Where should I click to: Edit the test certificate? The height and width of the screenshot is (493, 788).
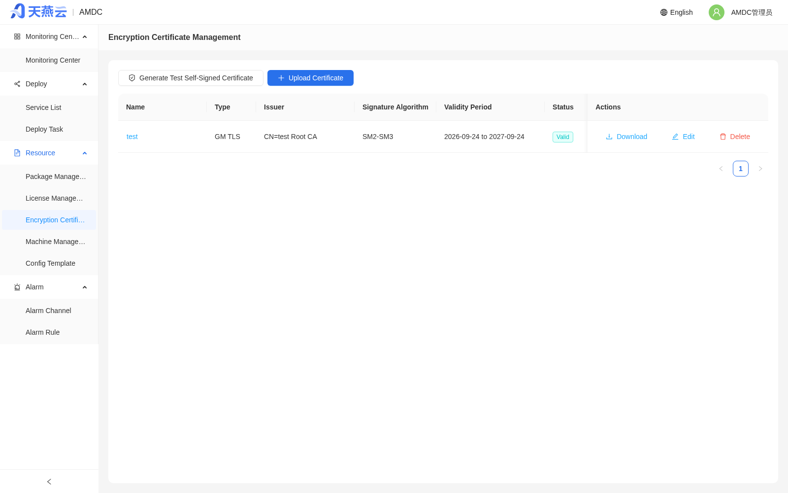[683, 137]
